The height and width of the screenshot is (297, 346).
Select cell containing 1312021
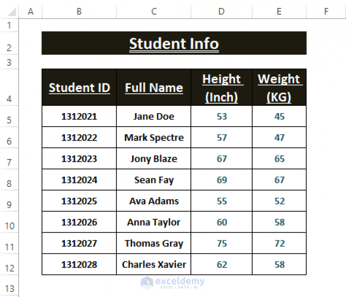(79, 116)
